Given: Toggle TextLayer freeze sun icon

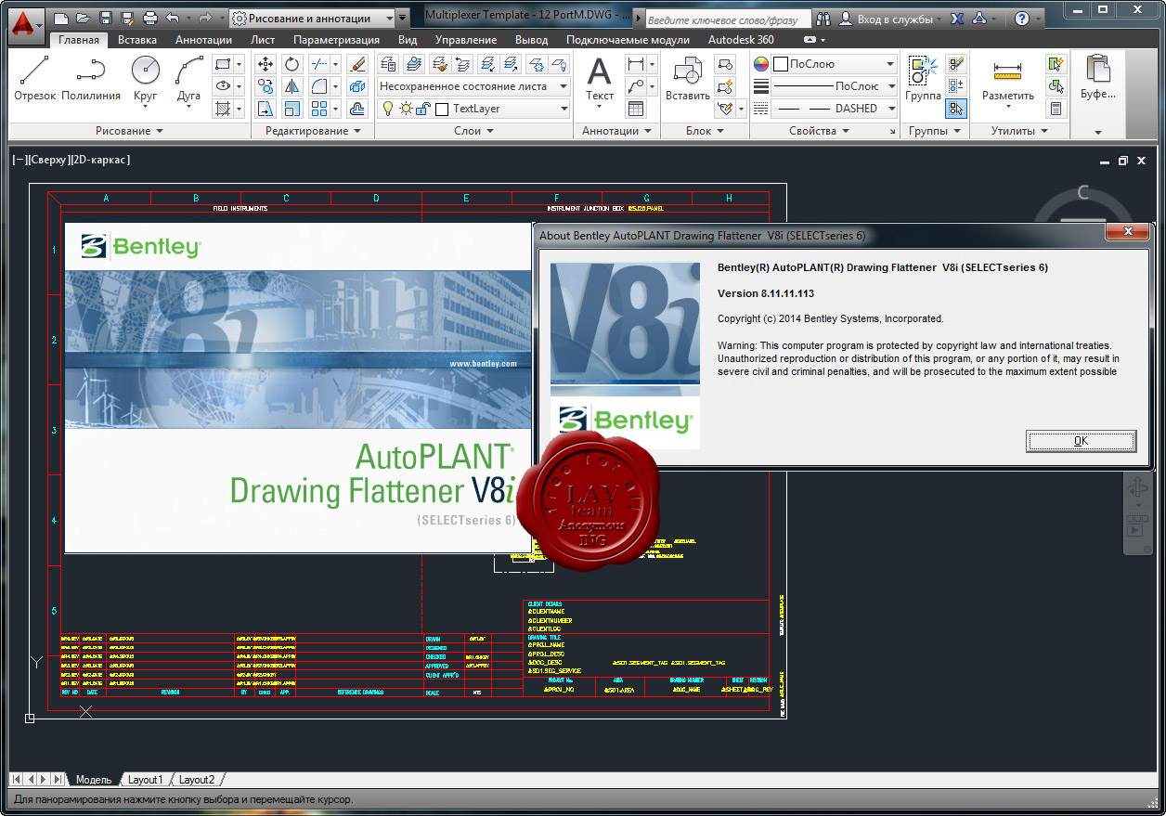Looking at the screenshot, I should tap(406, 109).
